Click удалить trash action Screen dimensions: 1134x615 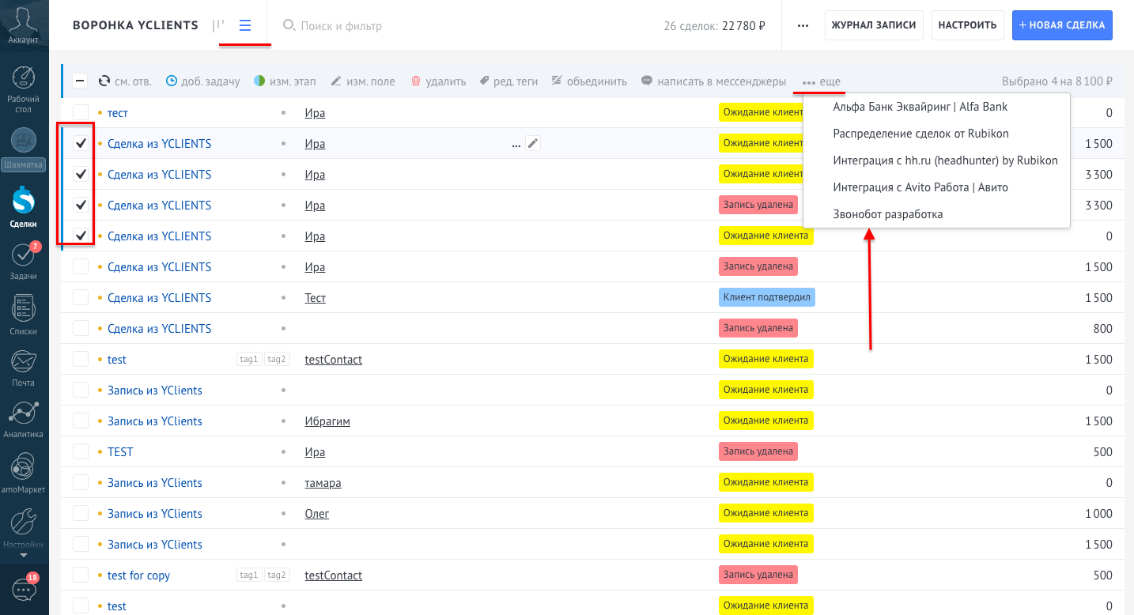[x=438, y=81]
